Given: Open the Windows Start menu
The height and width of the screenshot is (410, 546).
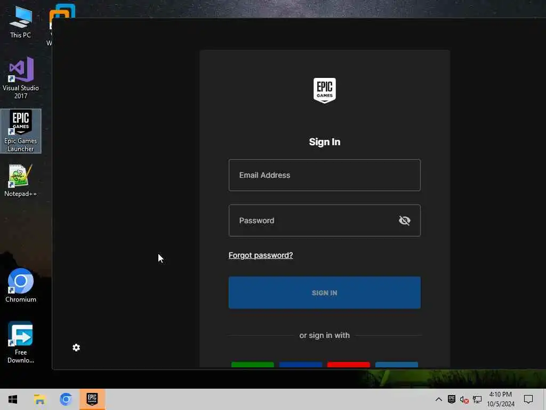Looking at the screenshot, I should pos(13,399).
